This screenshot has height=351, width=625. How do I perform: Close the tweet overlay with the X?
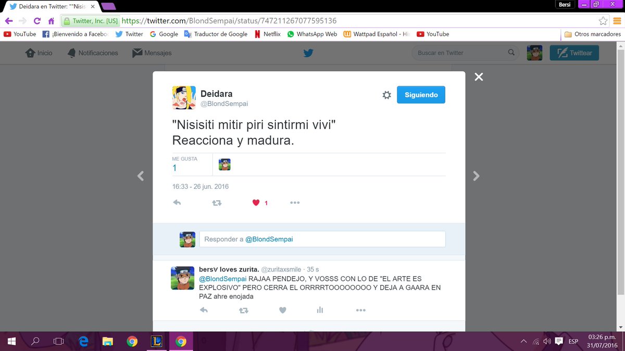(x=479, y=77)
